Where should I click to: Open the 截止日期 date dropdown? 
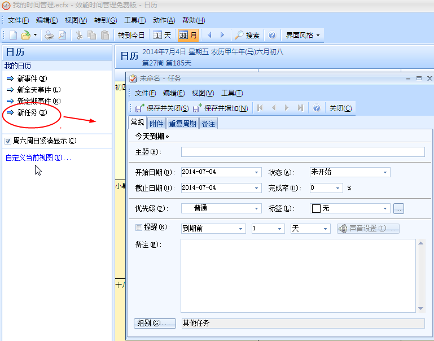click(256, 188)
